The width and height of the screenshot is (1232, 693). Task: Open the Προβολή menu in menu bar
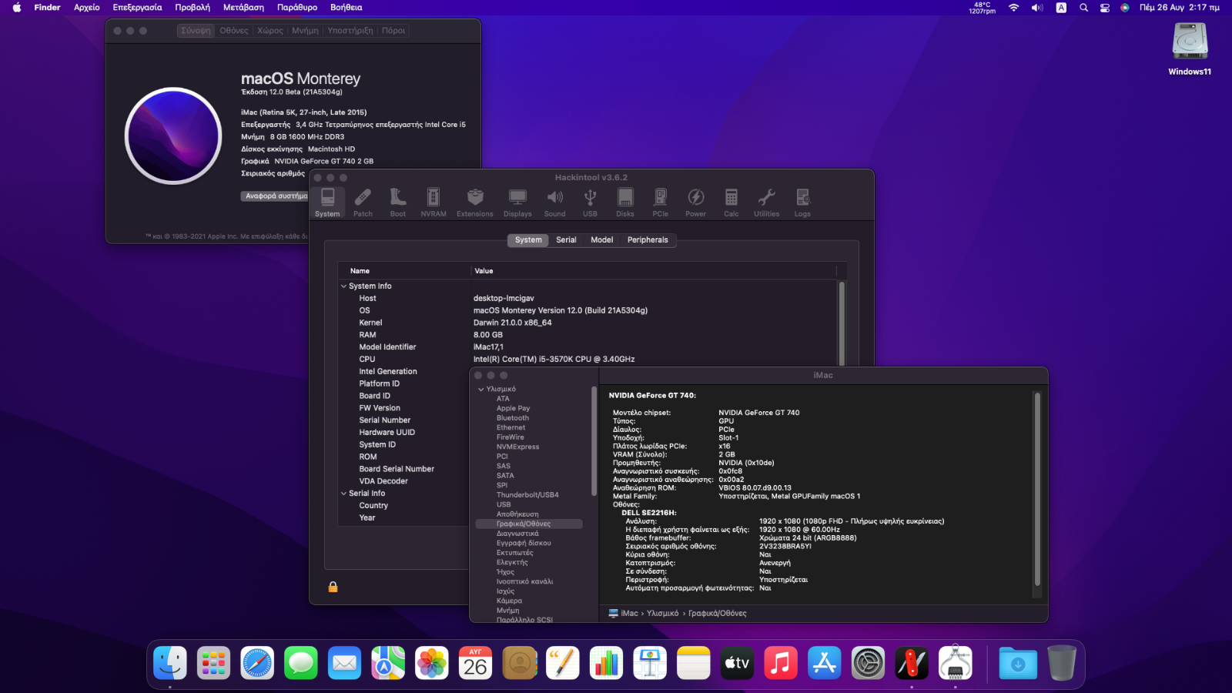[x=192, y=8]
